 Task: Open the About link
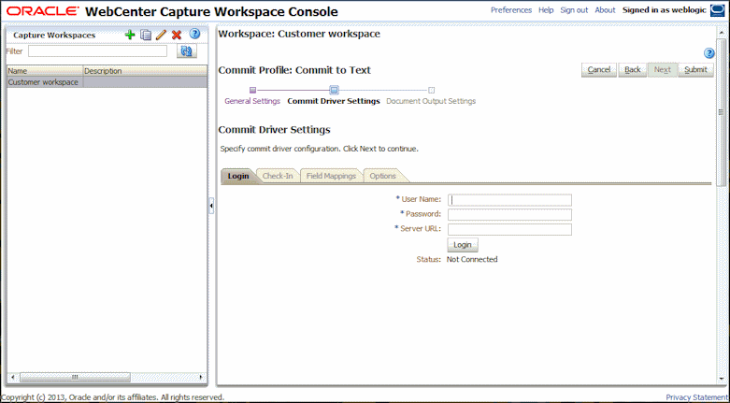(x=606, y=9)
